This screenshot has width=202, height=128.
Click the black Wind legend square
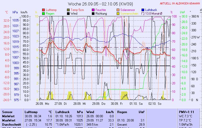click(x=69, y=13)
